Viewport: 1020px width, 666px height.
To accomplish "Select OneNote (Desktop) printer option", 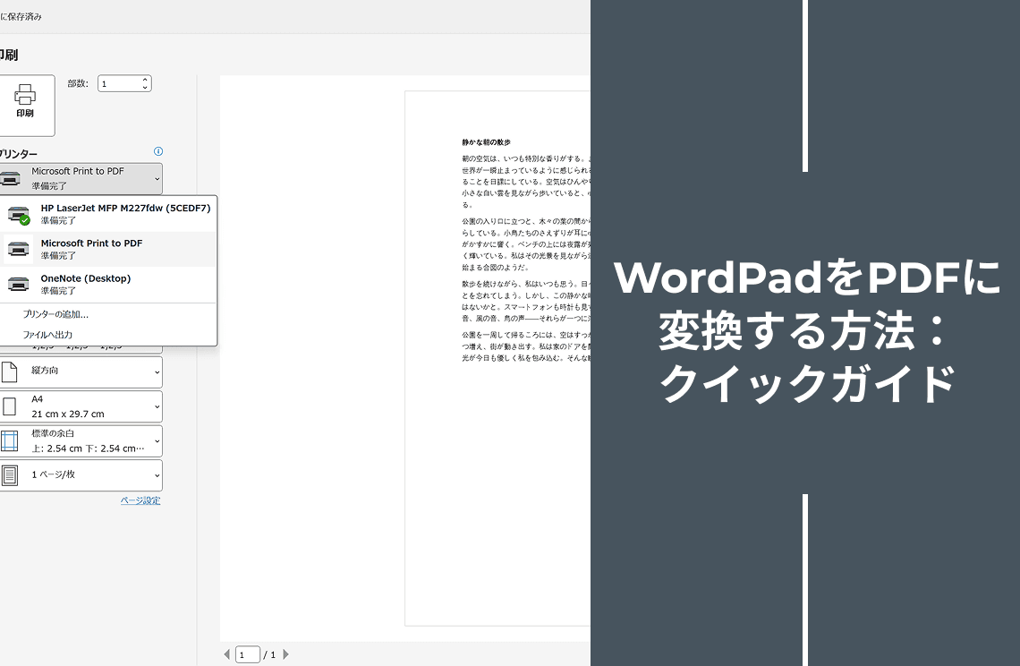I will point(86,285).
